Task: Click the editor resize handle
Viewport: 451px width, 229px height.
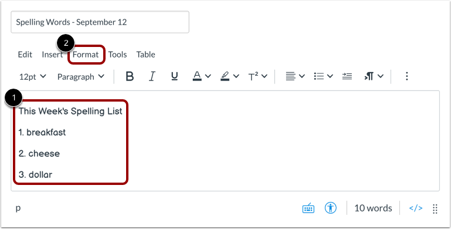Action: point(435,208)
